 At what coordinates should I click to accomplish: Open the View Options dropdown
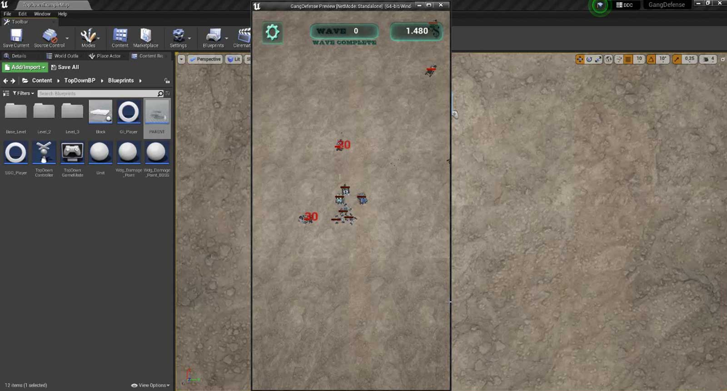click(x=151, y=385)
